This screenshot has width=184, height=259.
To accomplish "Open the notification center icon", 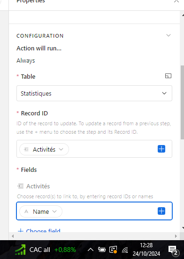I will tap(173, 251).
